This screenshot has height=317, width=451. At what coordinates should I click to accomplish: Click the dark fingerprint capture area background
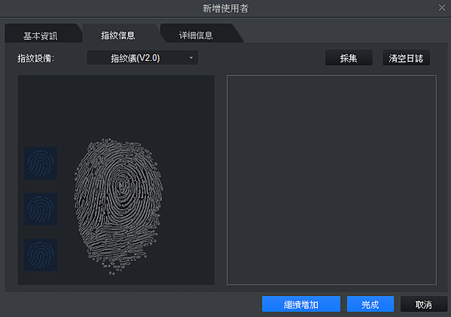116,106
